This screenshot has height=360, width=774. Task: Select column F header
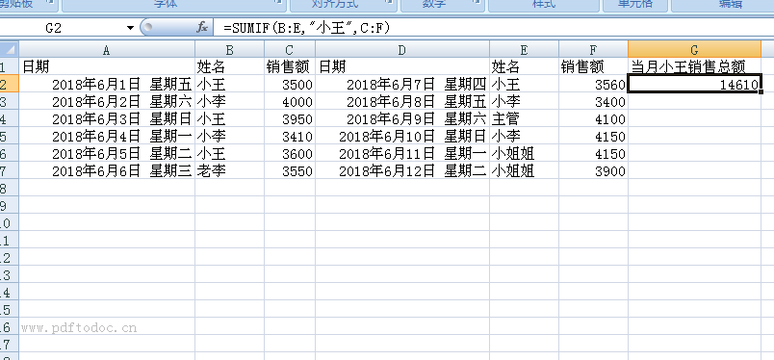pos(593,49)
